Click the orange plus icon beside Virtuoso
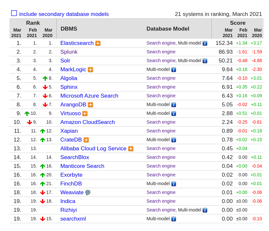Viewport: 269px width, 231px height. pos(85,114)
